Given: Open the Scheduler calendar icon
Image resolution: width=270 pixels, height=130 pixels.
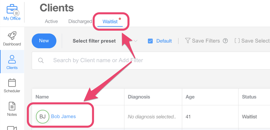Looking at the screenshot, I should pyautogui.click(x=12, y=83).
